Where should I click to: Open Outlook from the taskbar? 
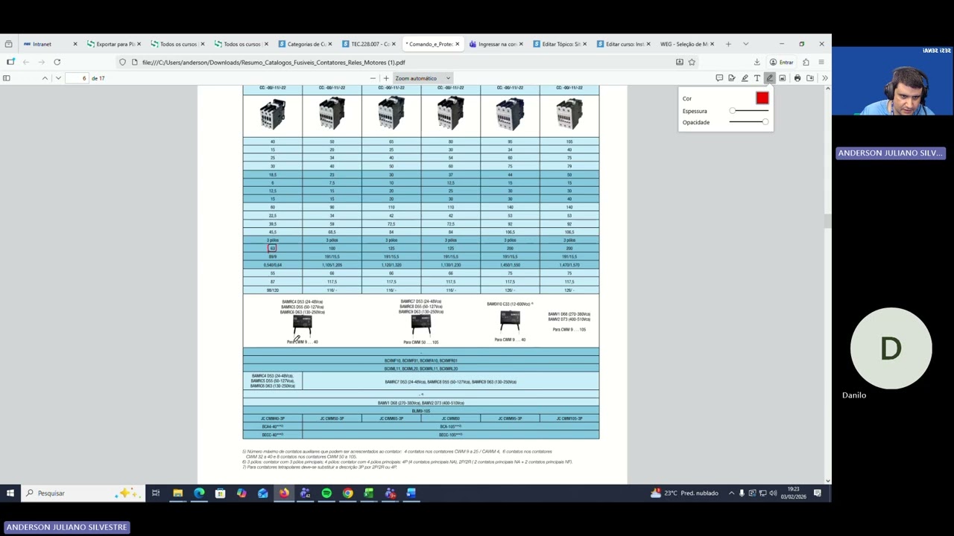tap(263, 493)
